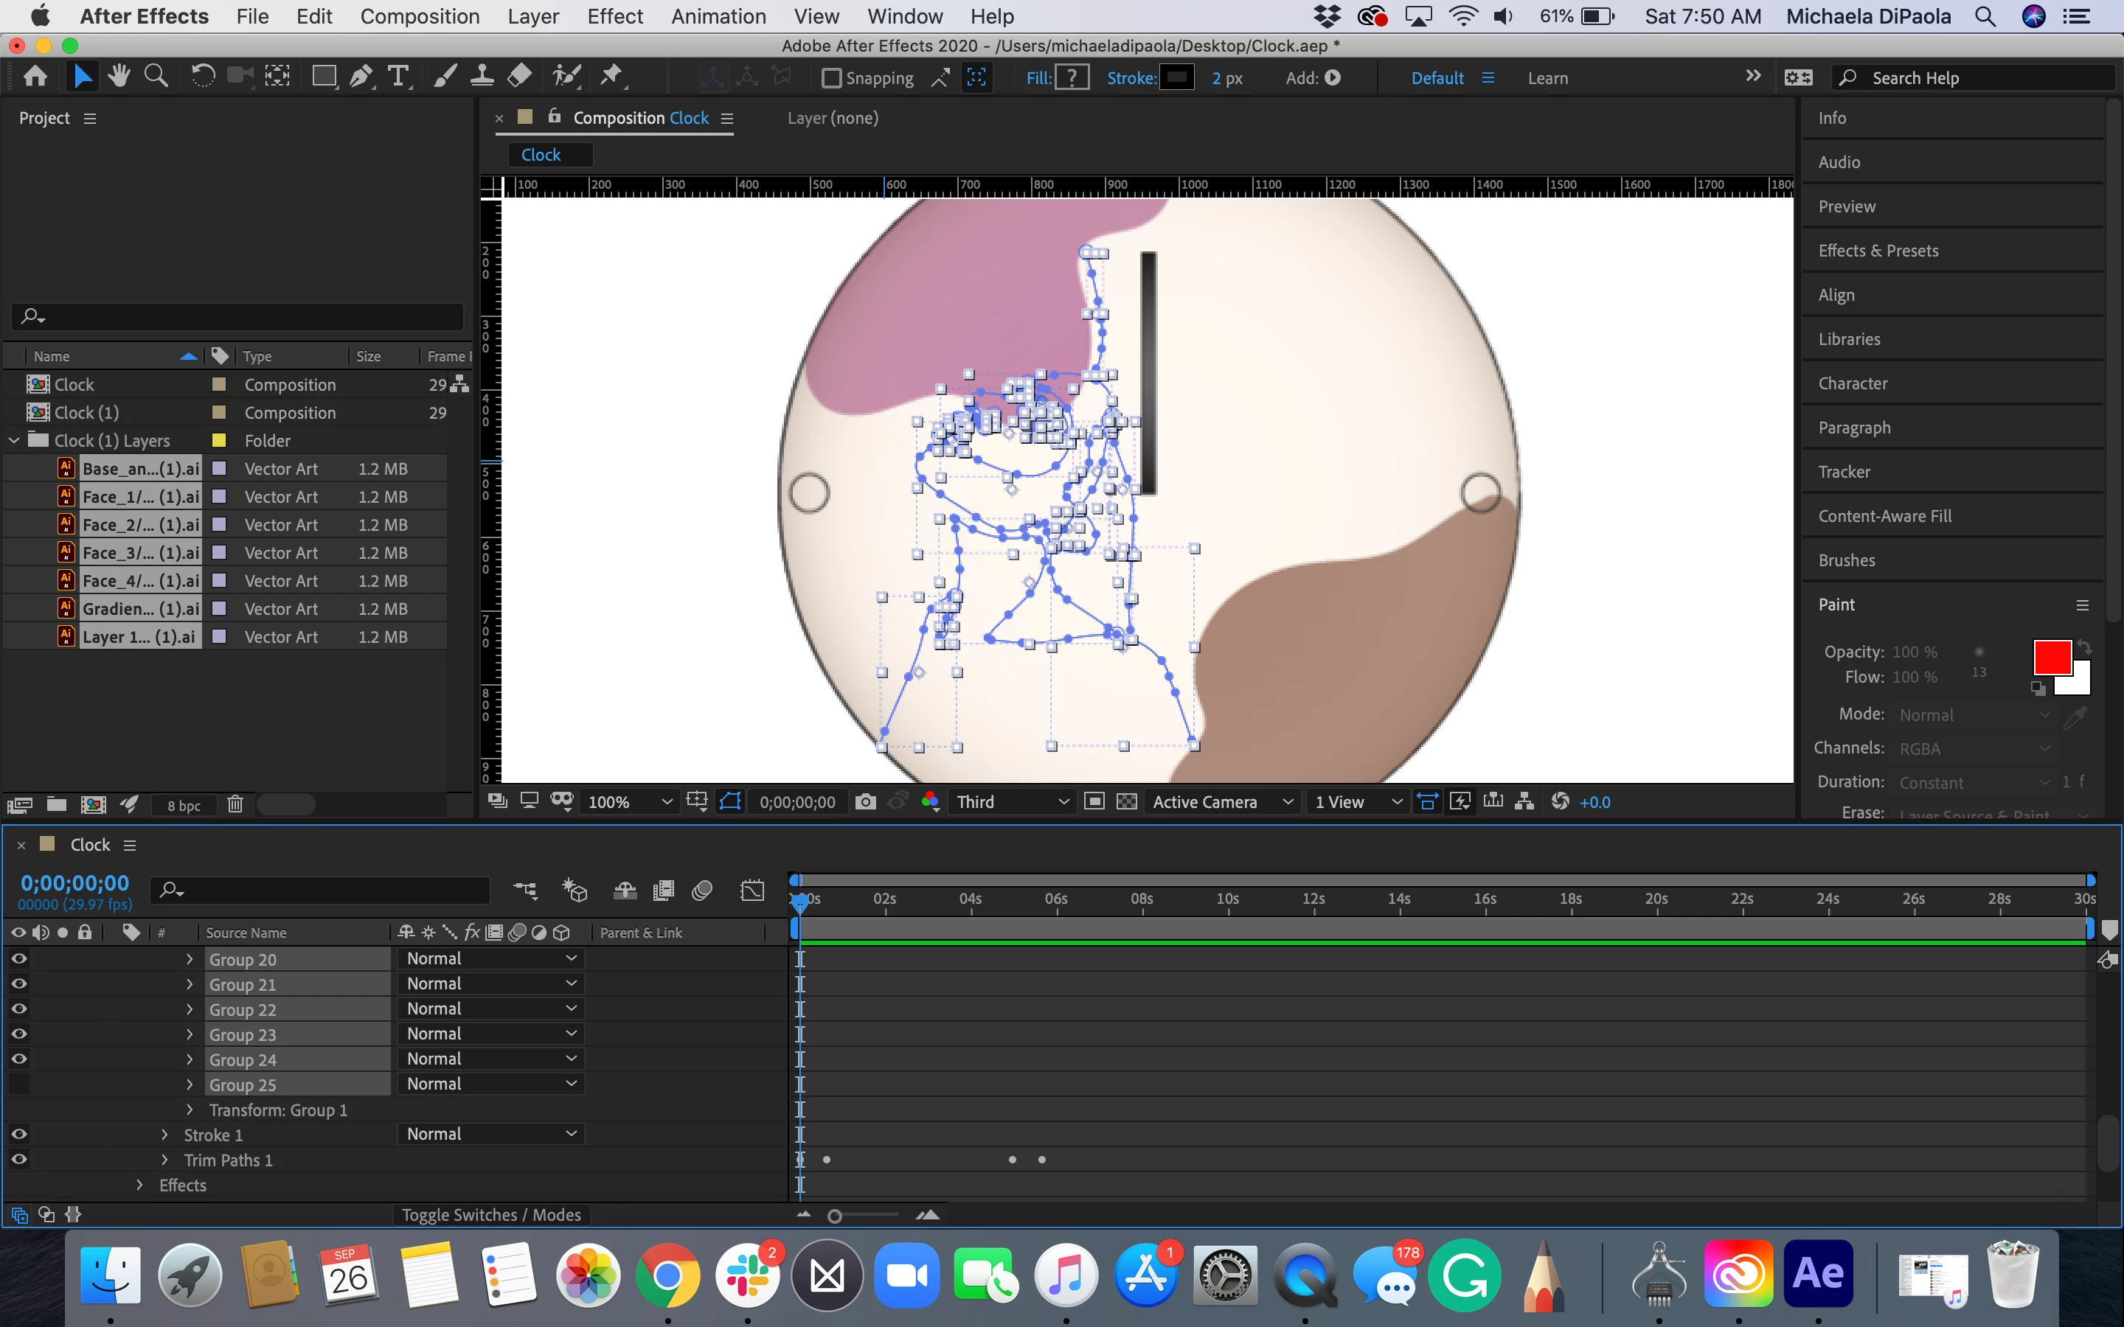Select the Eraser tool
Screen dimensions: 2124x1327
(520, 77)
